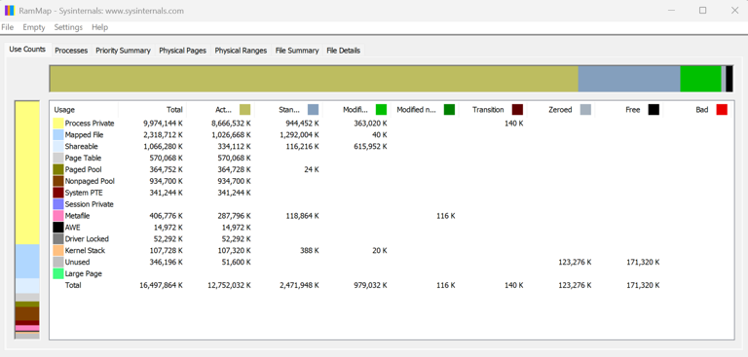The image size is (748, 357).
Task: Select the Process Private row label
Action: pos(90,124)
